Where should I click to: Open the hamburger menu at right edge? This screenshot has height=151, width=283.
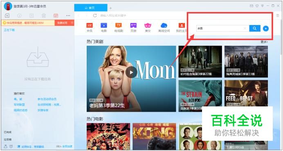click(278, 16)
